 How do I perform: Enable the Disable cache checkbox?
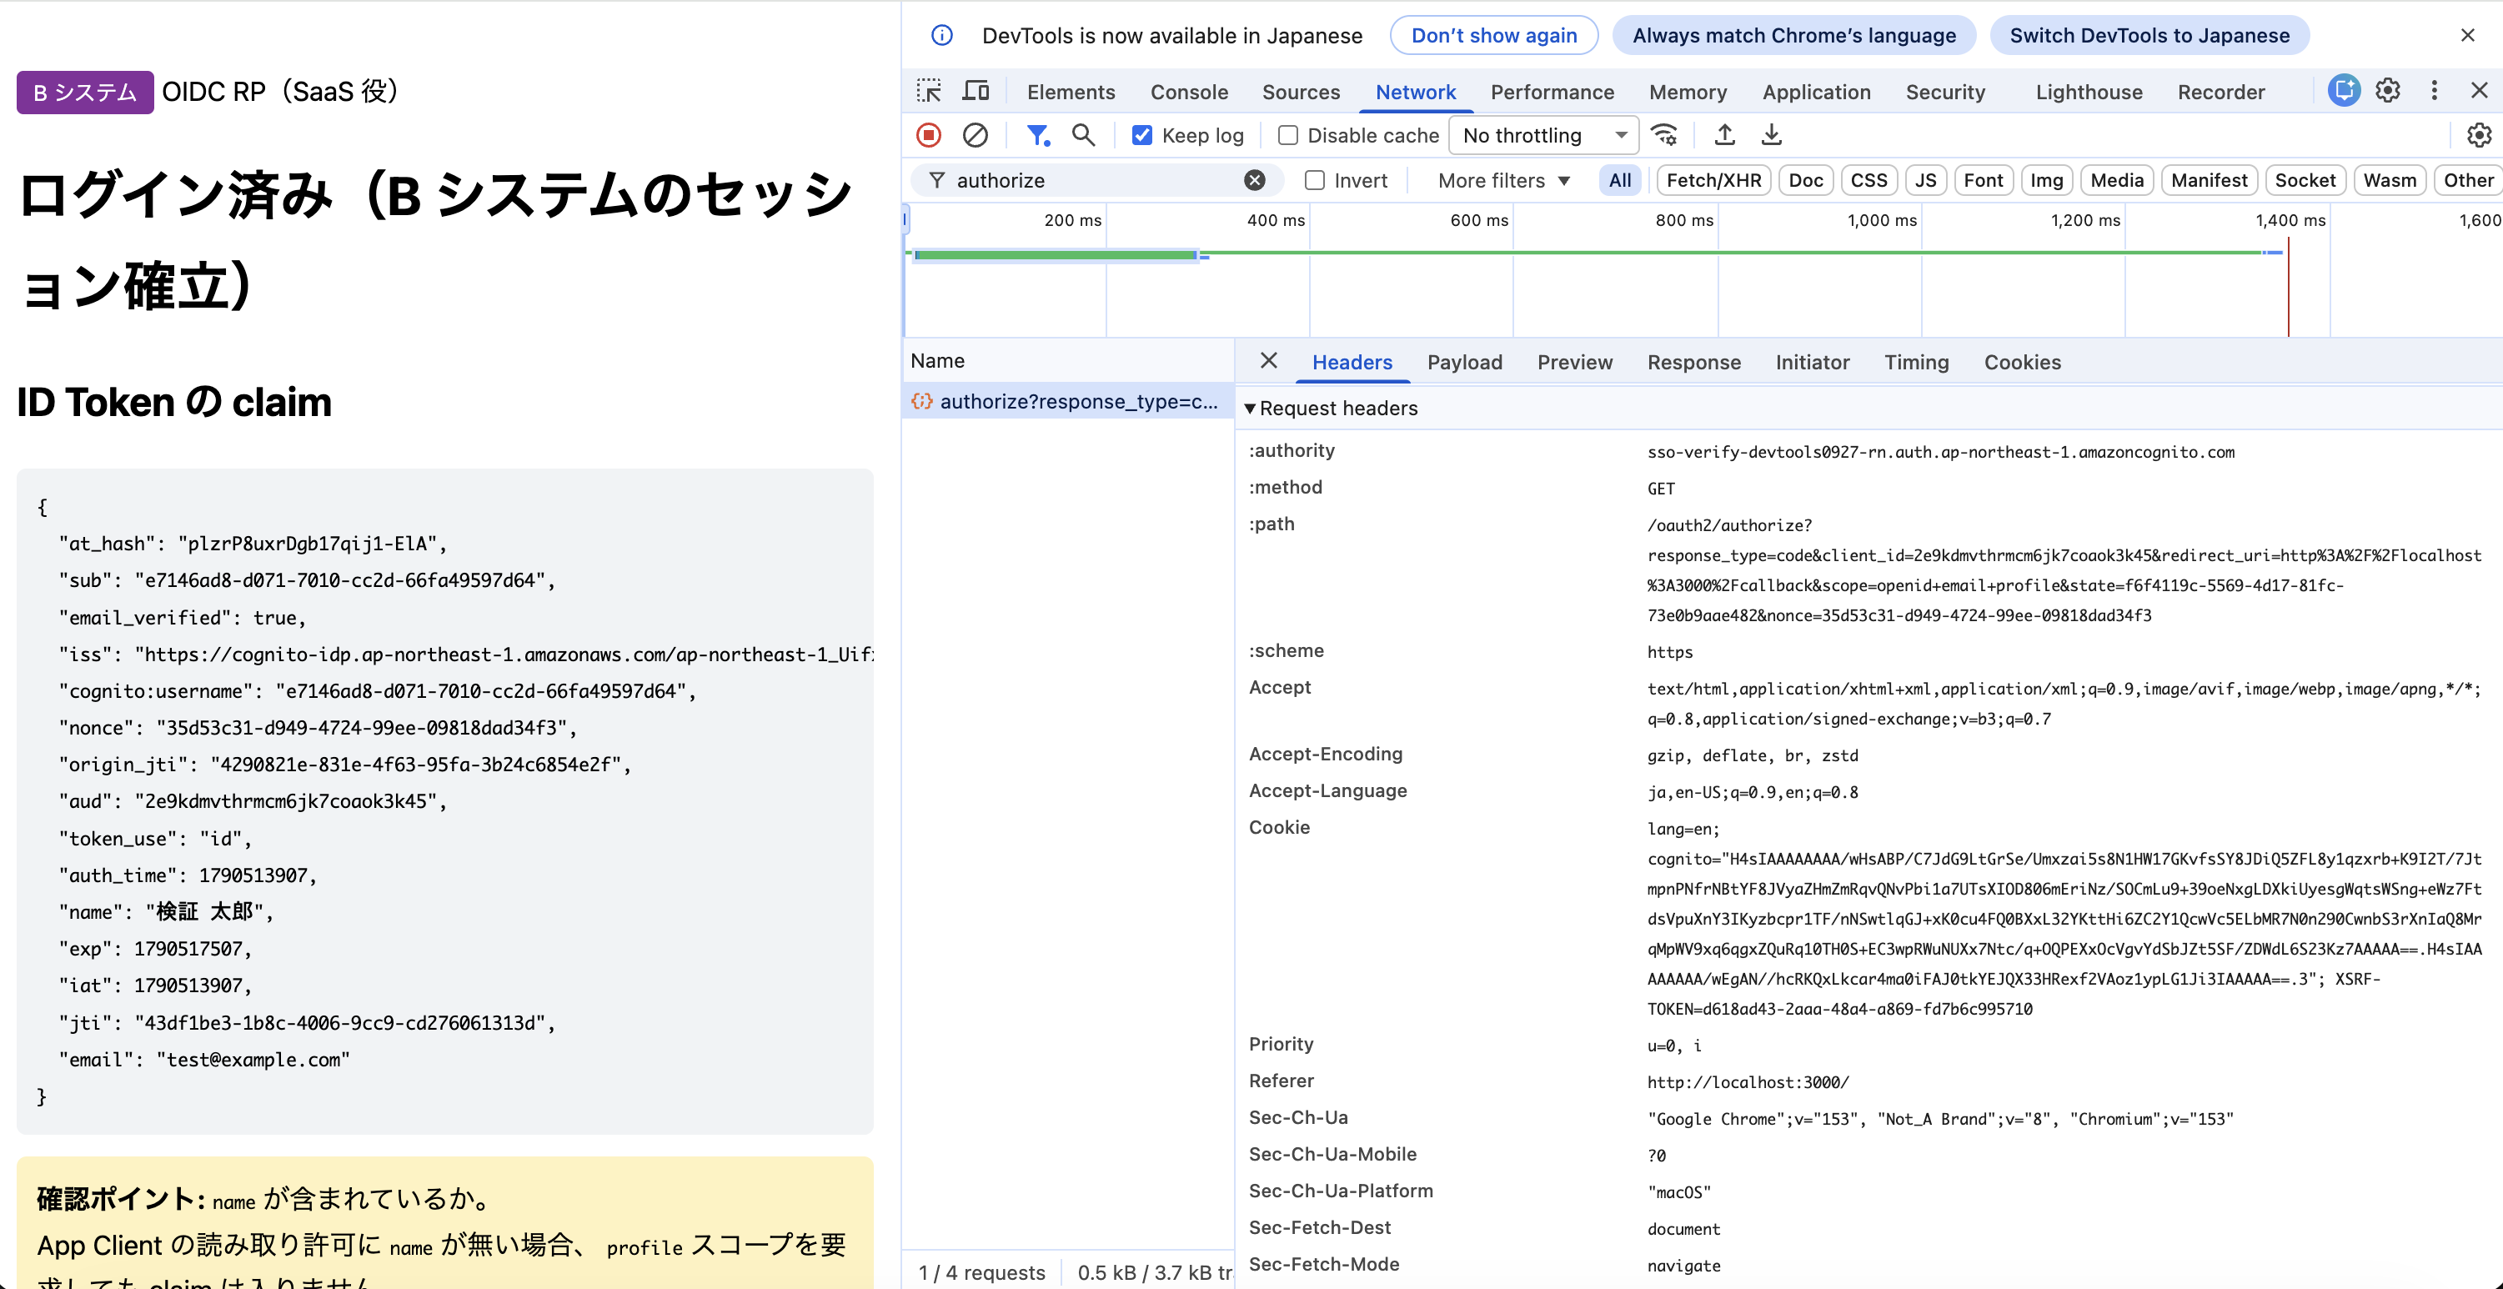pyautogui.click(x=1287, y=135)
